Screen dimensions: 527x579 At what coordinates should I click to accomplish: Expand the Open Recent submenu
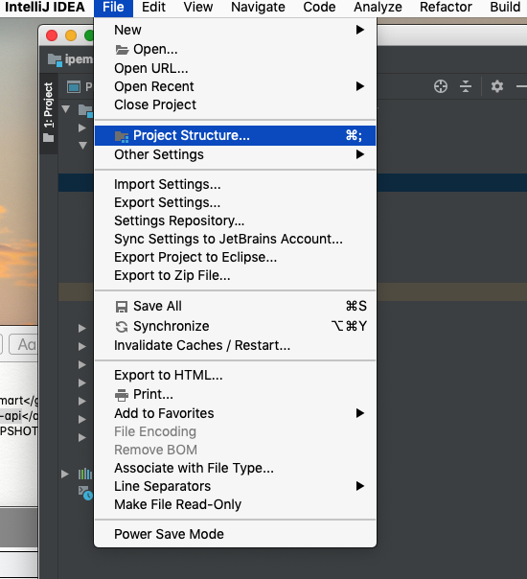point(235,86)
